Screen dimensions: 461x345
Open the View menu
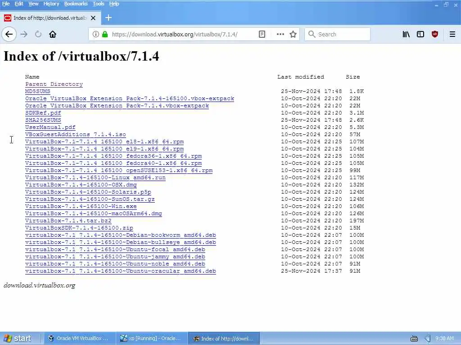coord(33,4)
